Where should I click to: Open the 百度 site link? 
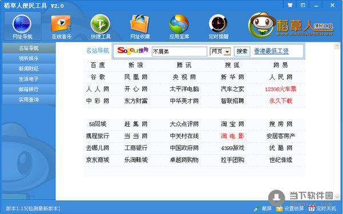coord(98,65)
